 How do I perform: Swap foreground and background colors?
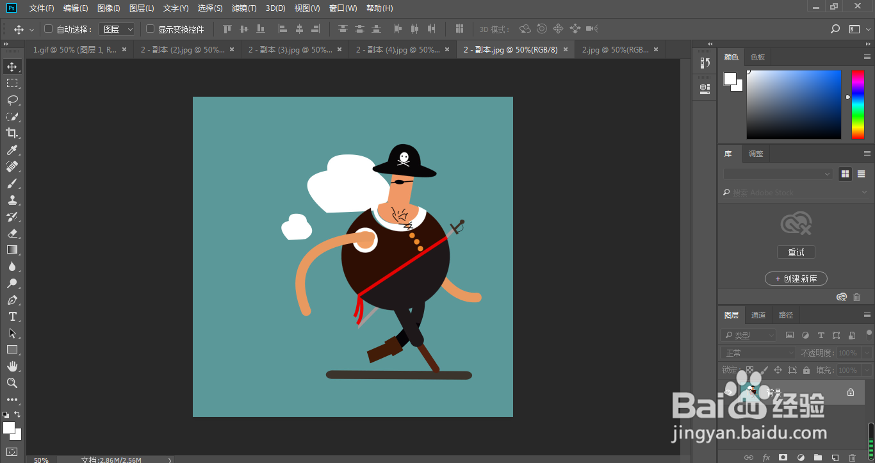coord(17,414)
